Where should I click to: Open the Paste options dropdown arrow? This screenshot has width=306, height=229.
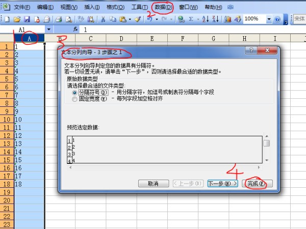pyautogui.click(x=130, y=19)
